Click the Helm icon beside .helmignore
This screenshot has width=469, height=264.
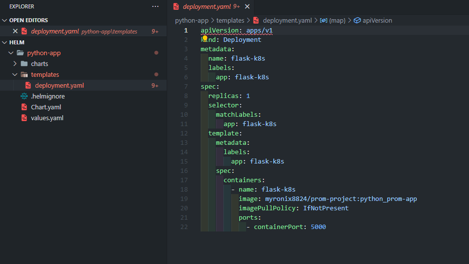[24, 96]
